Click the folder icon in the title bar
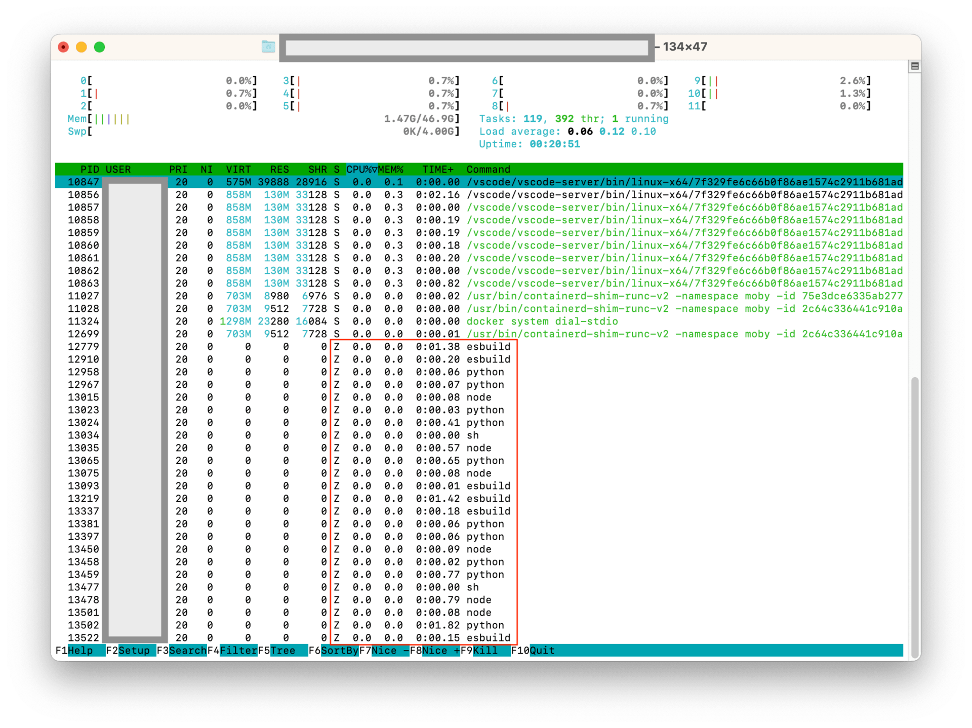The height and width of the screenshot is (728, 972). 268,47
